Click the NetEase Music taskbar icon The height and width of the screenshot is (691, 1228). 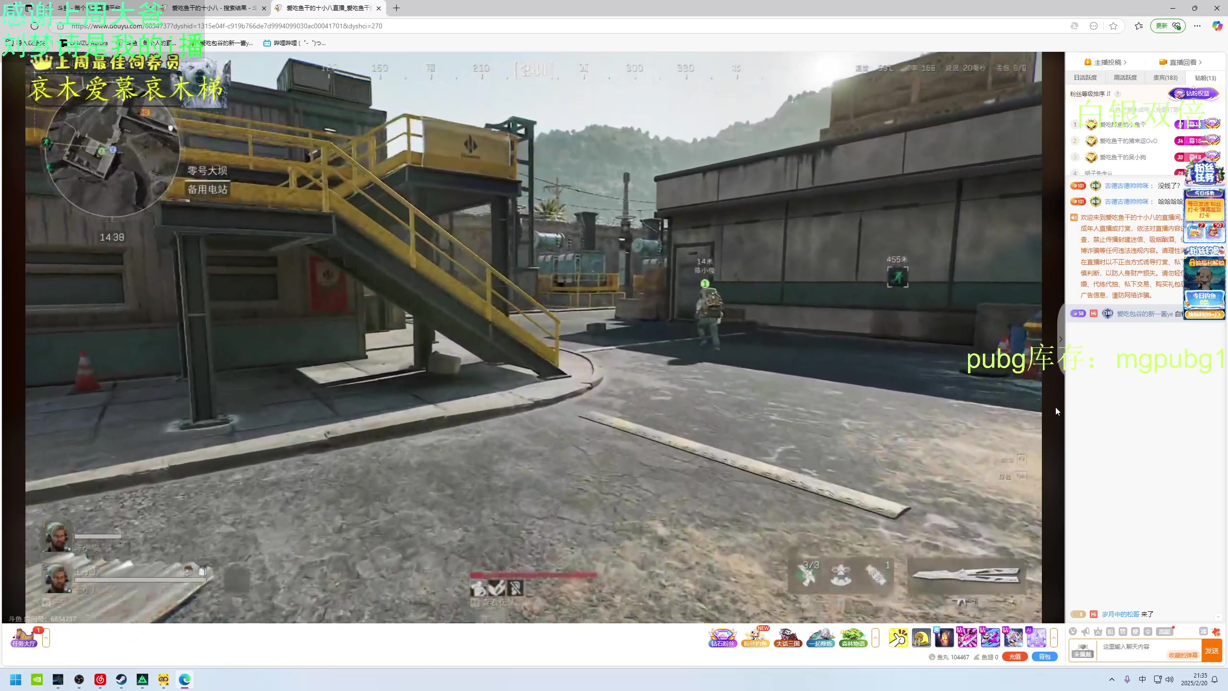tap(100, 679)
